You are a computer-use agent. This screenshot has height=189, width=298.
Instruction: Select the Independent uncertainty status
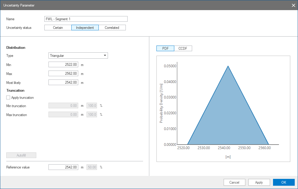coord(85,28)
